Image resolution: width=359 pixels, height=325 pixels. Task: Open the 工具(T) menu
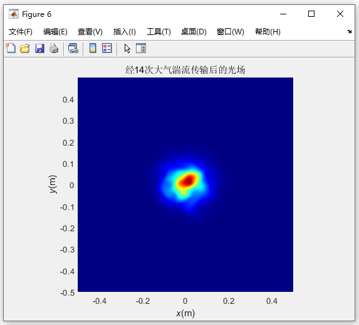[159, 32]
